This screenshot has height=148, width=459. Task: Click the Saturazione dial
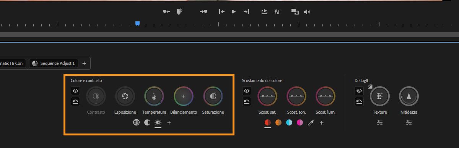pos(213,97)
